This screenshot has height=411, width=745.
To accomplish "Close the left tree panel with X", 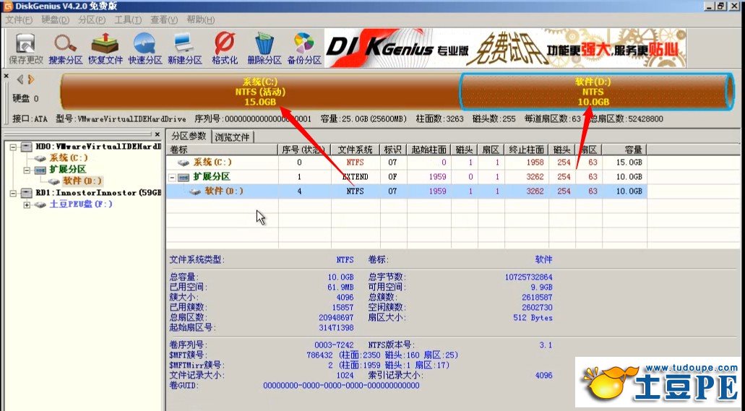I will [158, 134].
